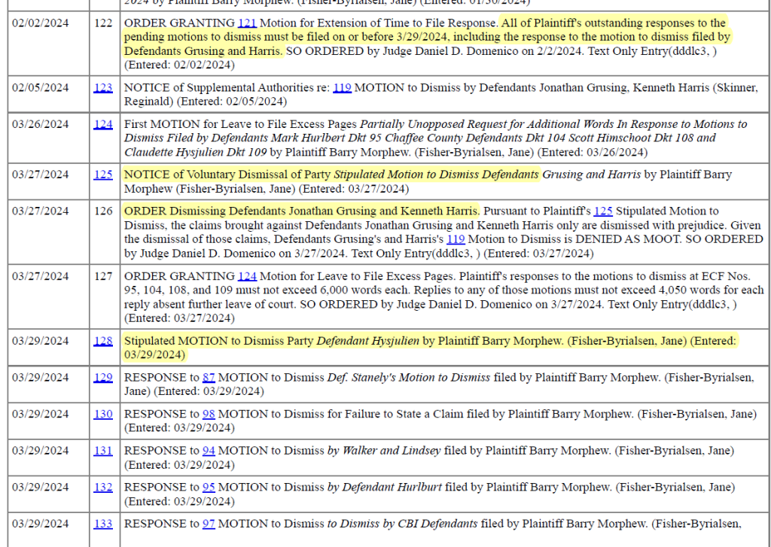Click the 94 Motion link by Walker and Lindsey
Image resolution: width=771 pixels, height=547 pixels.
(209, 451)
